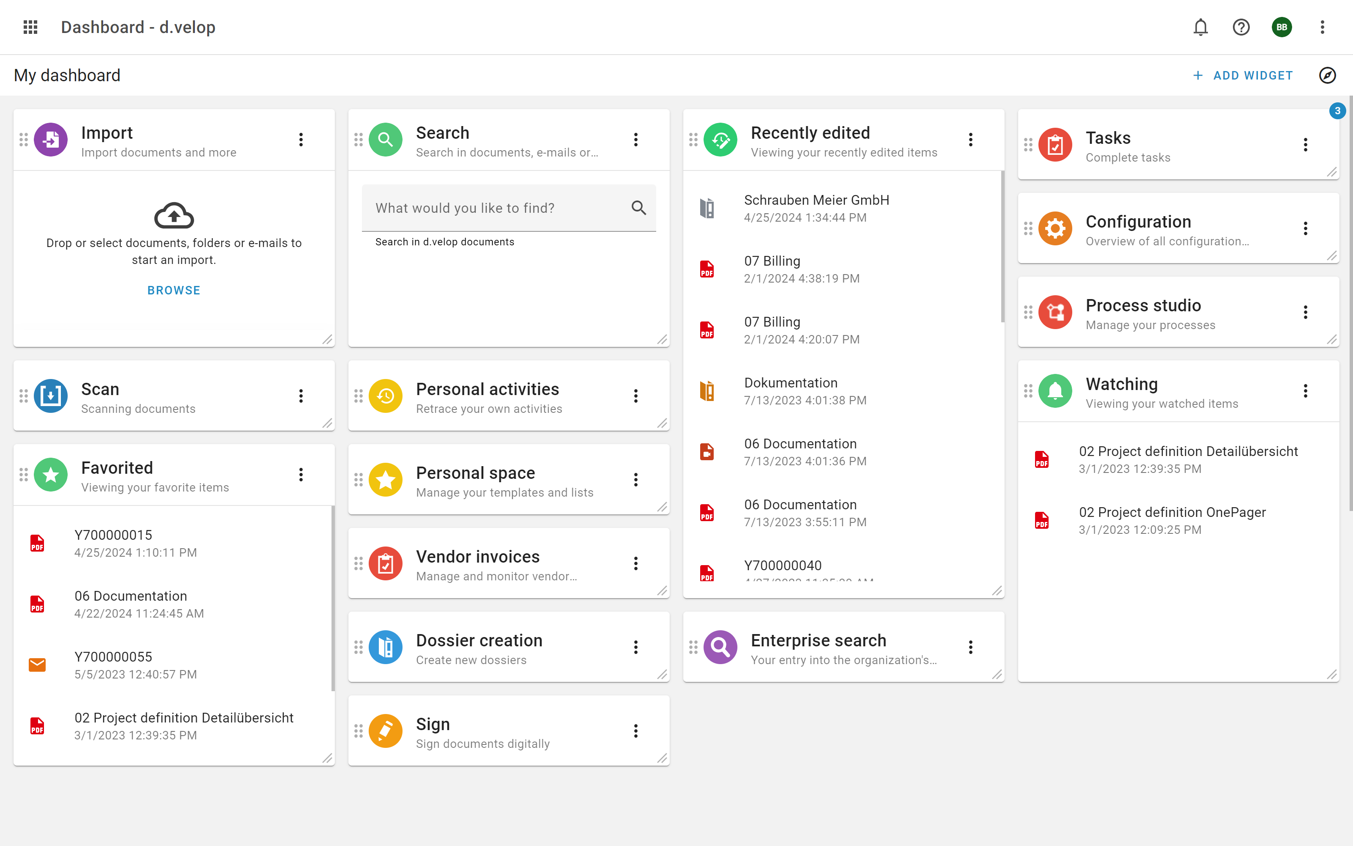This screenshot has height=846, width=1353.
Task: Click the Sign pencil icon
Action: coord(385,731)
